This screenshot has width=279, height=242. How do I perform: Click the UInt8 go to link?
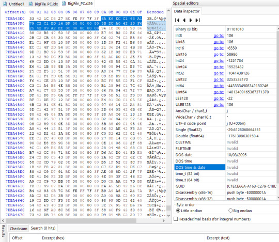click(219, 42)
